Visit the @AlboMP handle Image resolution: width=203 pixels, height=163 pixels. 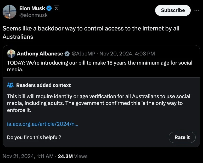83,54
